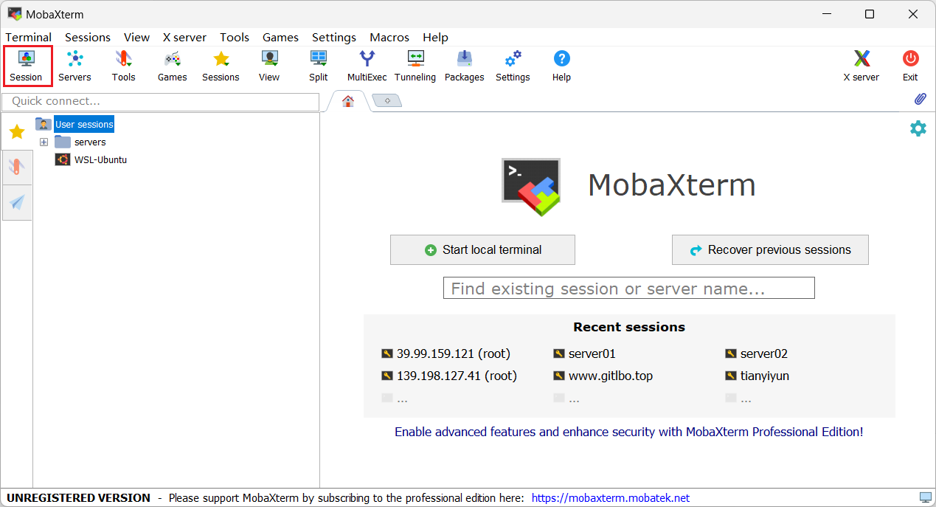Open the Session toolbar button
936x507 pixels.
click(27, 66)
